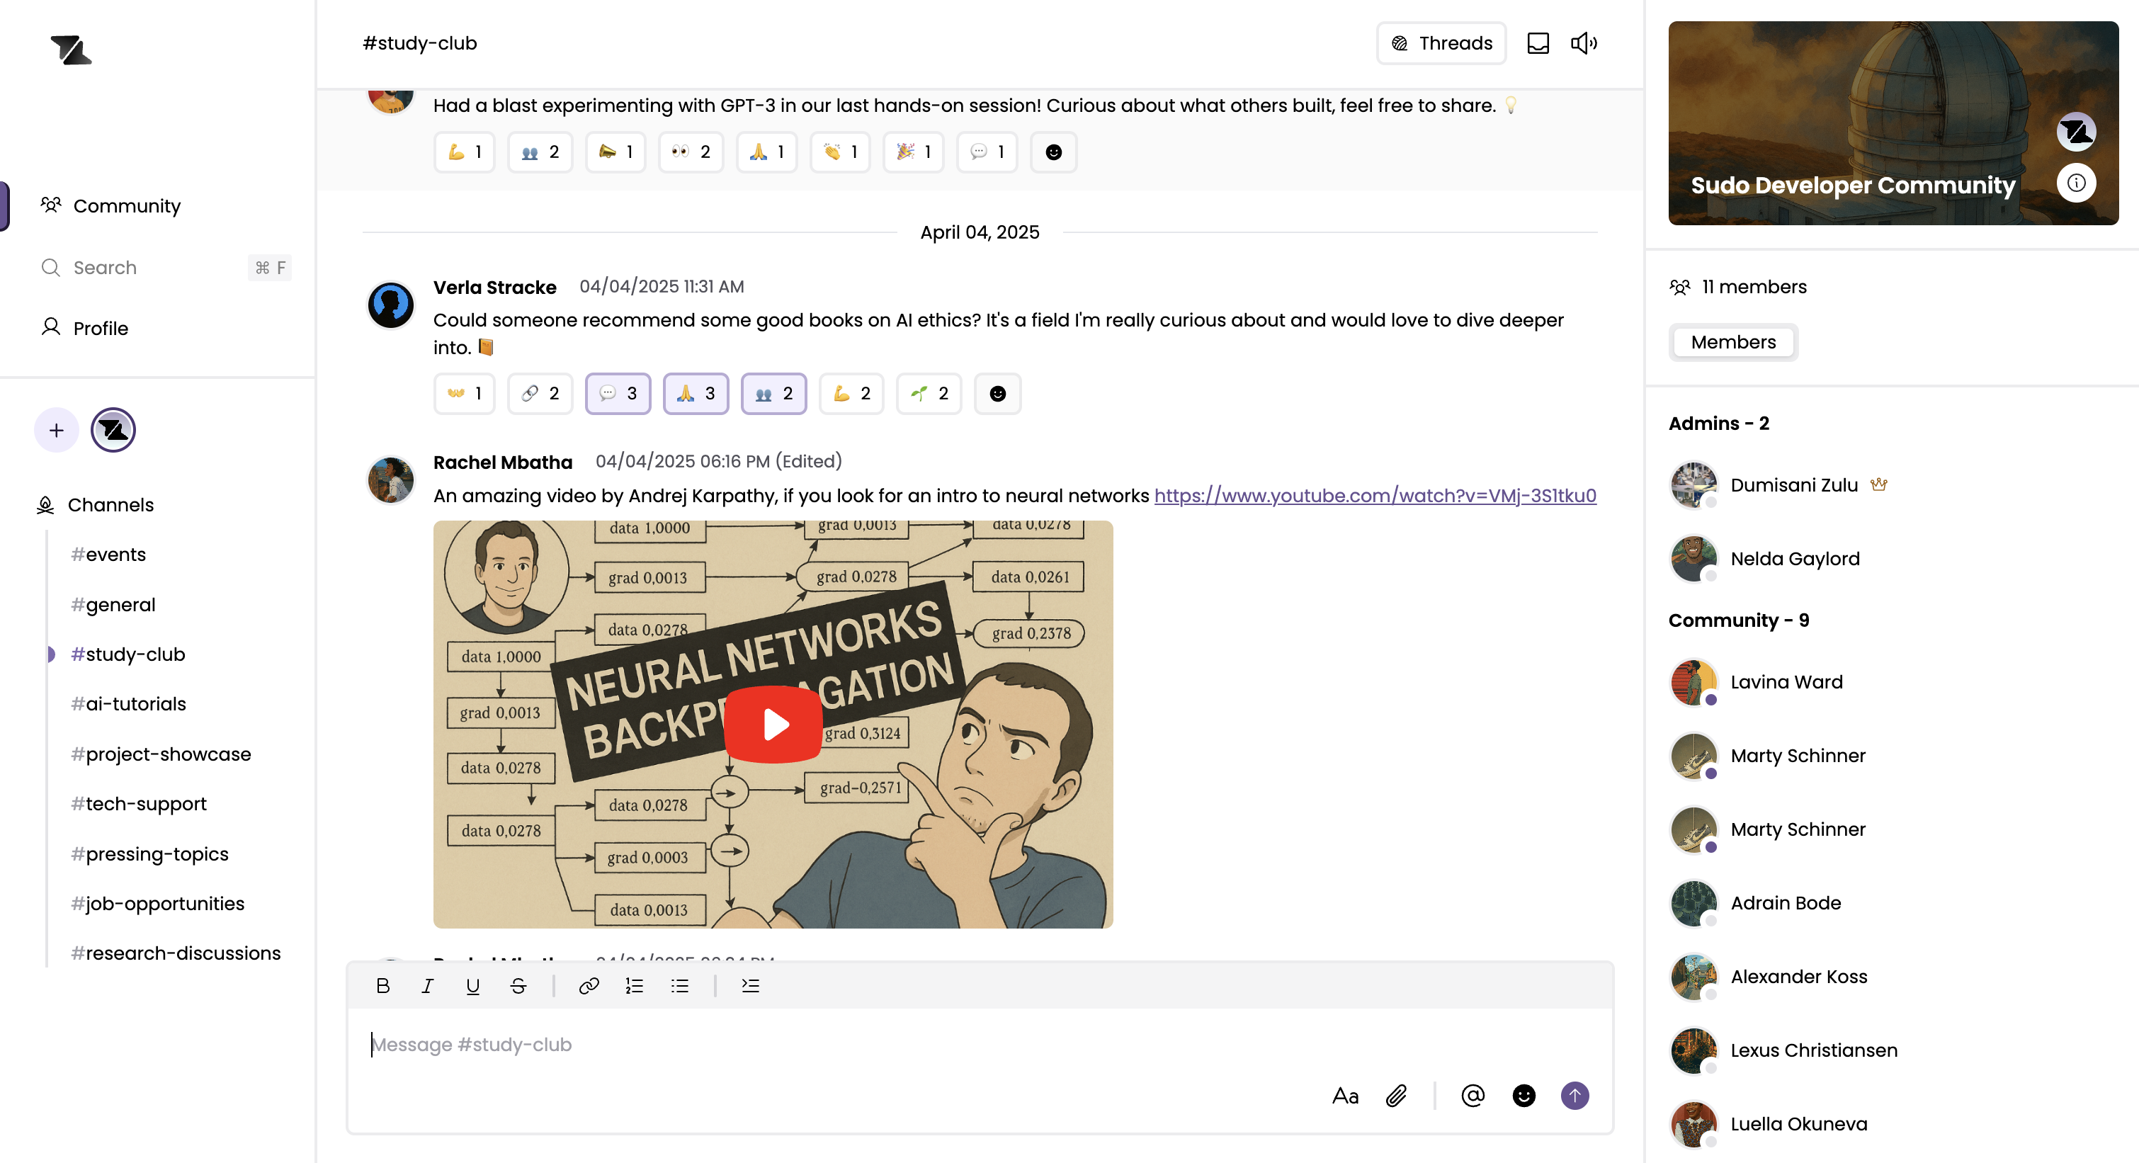Collapse the Channels section header
Screen dimensions: 2139x1163
[96, 505]
